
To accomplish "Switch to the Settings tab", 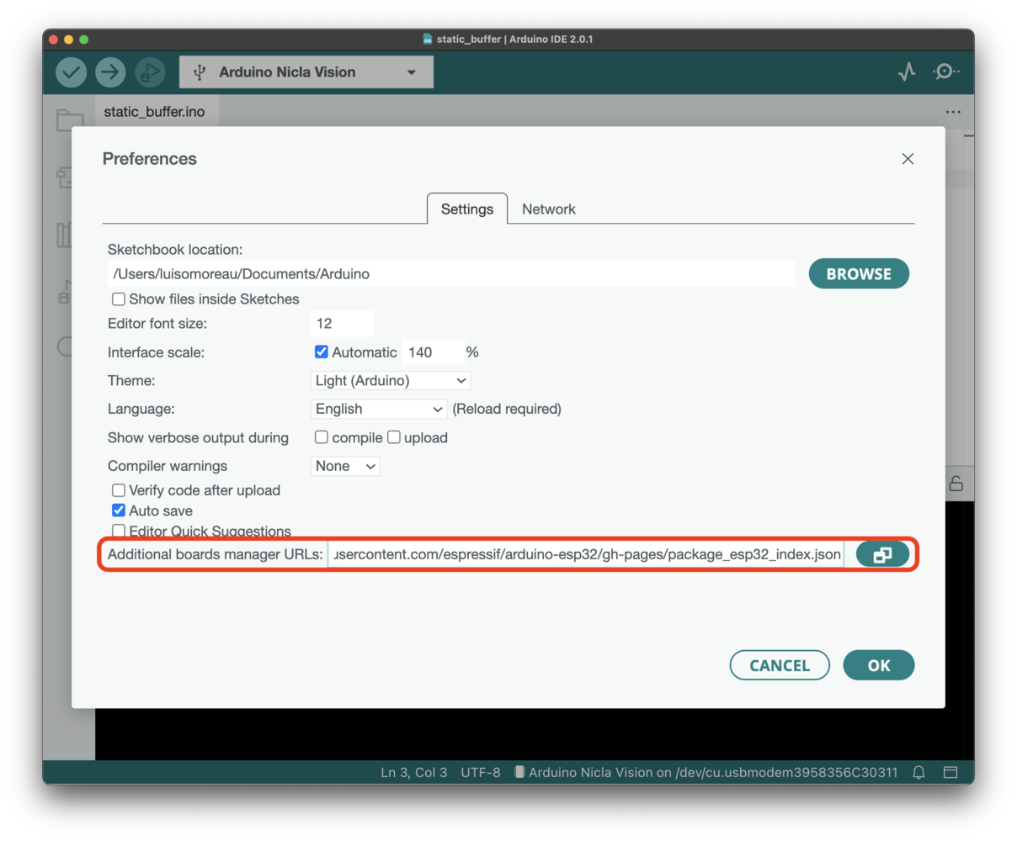I will pyautogui.click(x=467, y=209).
